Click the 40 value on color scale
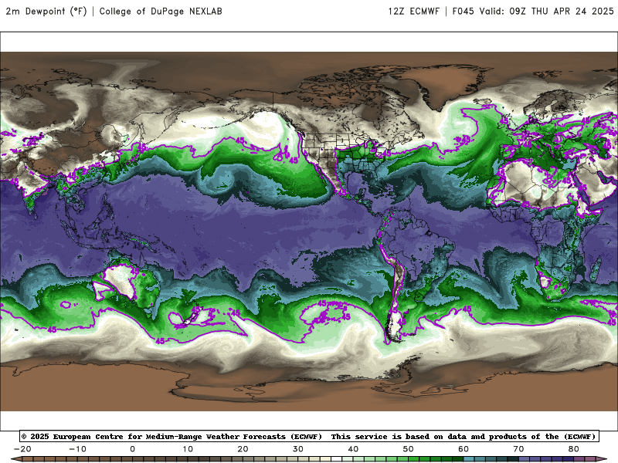618x463 pixels. tap(354, 449)
